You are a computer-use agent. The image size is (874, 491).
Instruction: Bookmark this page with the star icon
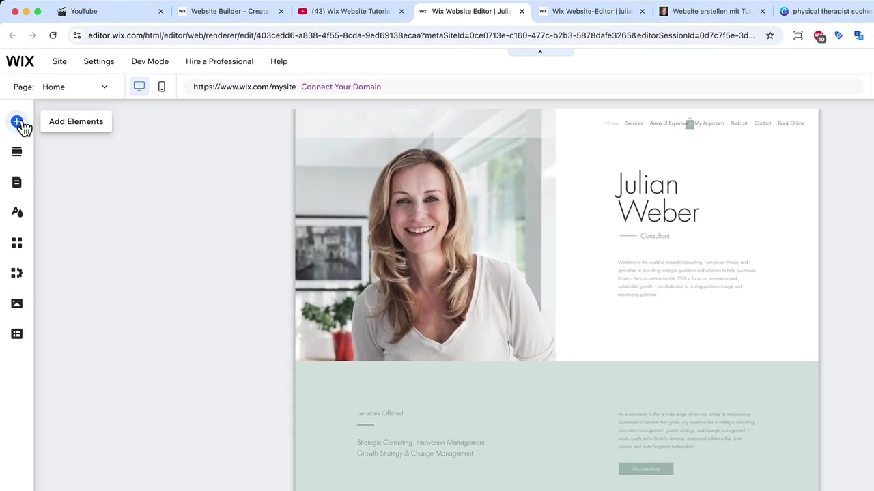[770, 35]
